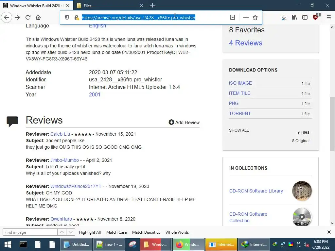
Task: Open the CD-ROM Software Collection link
Action: pos(248,217)
